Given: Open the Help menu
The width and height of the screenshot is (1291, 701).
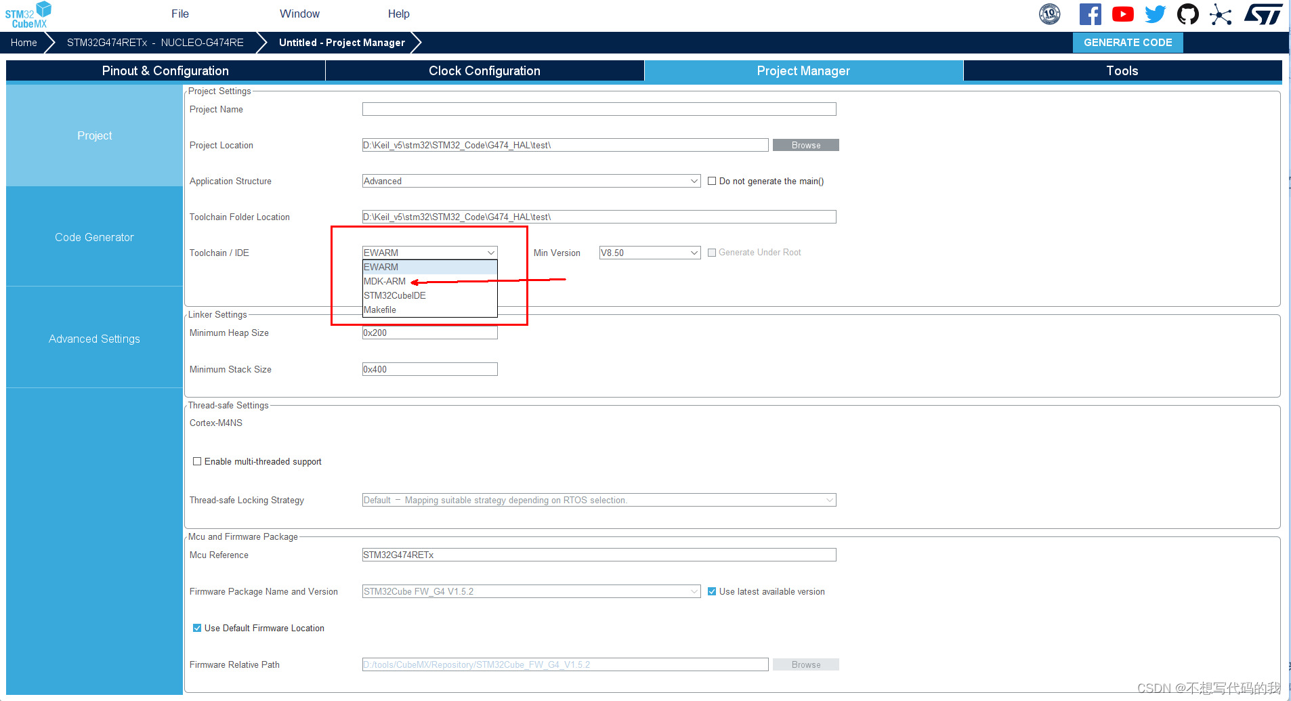Looking at the screenshot, I should pos(398,14).
